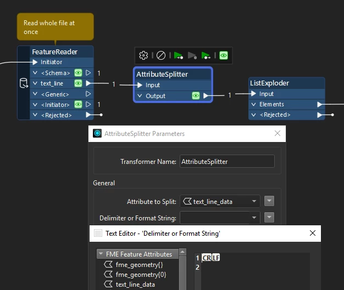The width and height of the screenshot is (344, 290).
Task: Click FeatureReader Schema output port arrow
Action: [88, 73]
